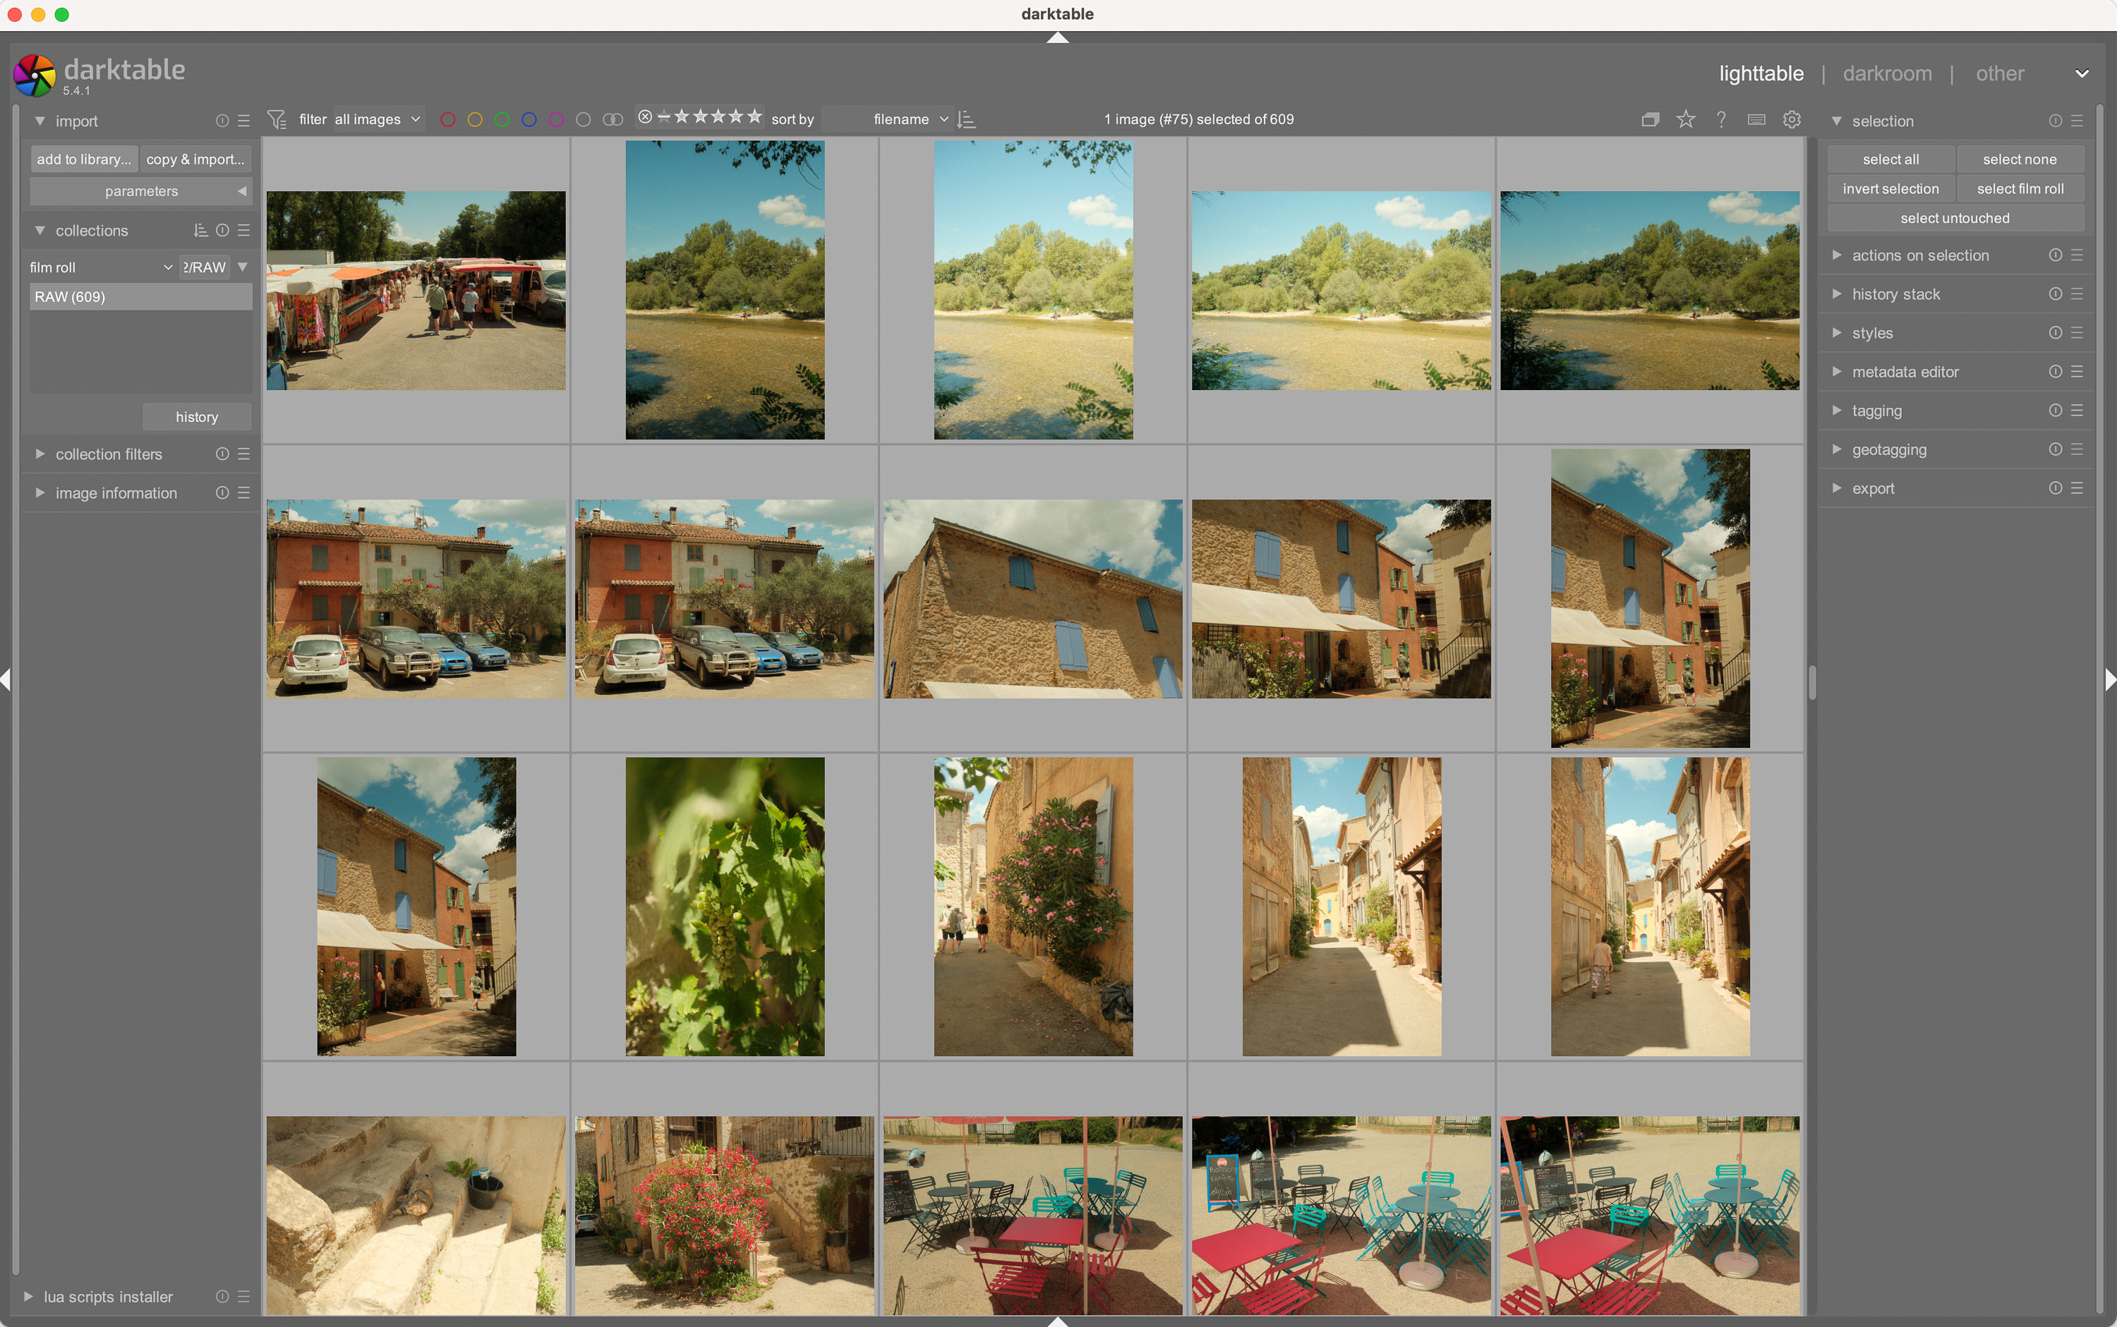Viewport: 2117px width, 1327px height.
Task: Set rating filter to five stars
Action: 755,116
